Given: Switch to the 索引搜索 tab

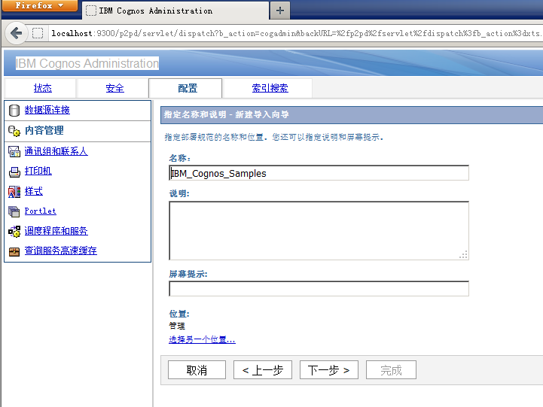Looking at the screenshot, I should 270,88.
